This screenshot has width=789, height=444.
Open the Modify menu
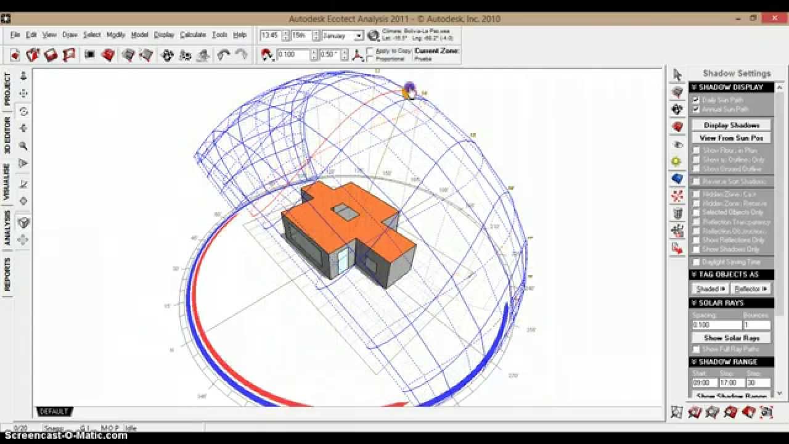click(x=116, y=35)
